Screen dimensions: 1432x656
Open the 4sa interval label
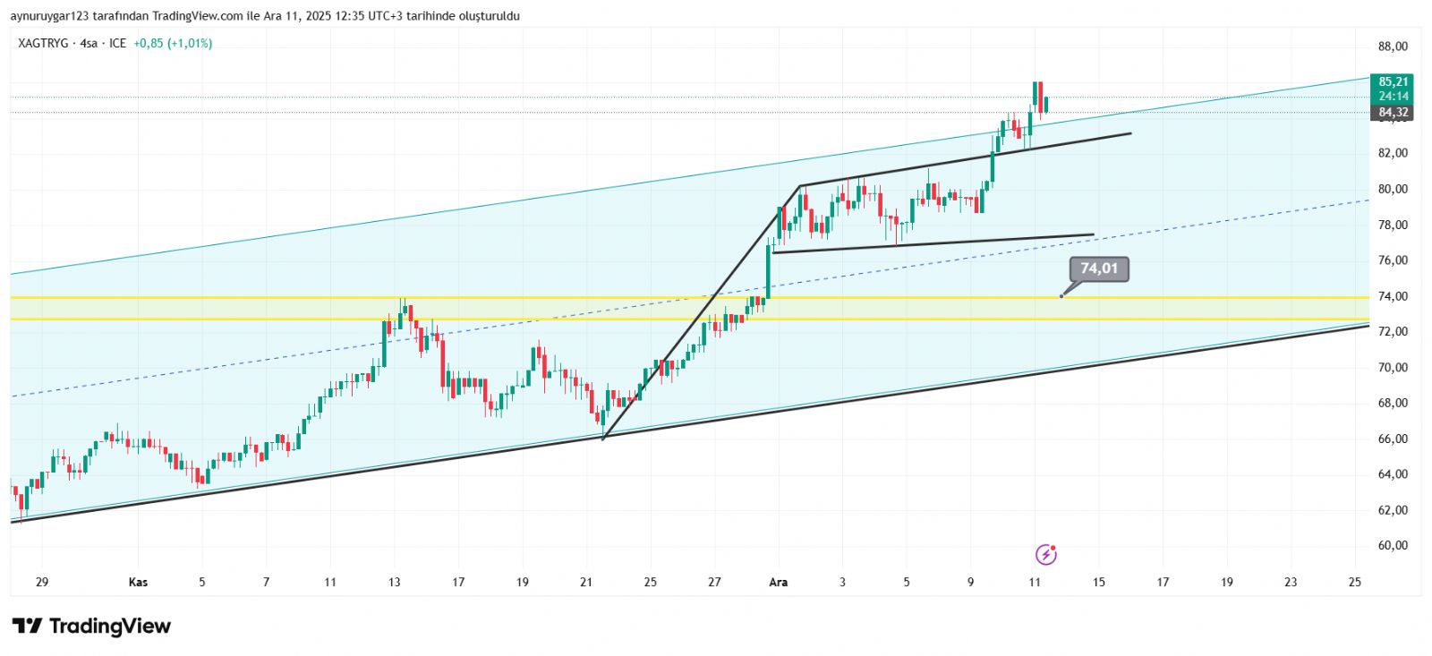[89, 43]
